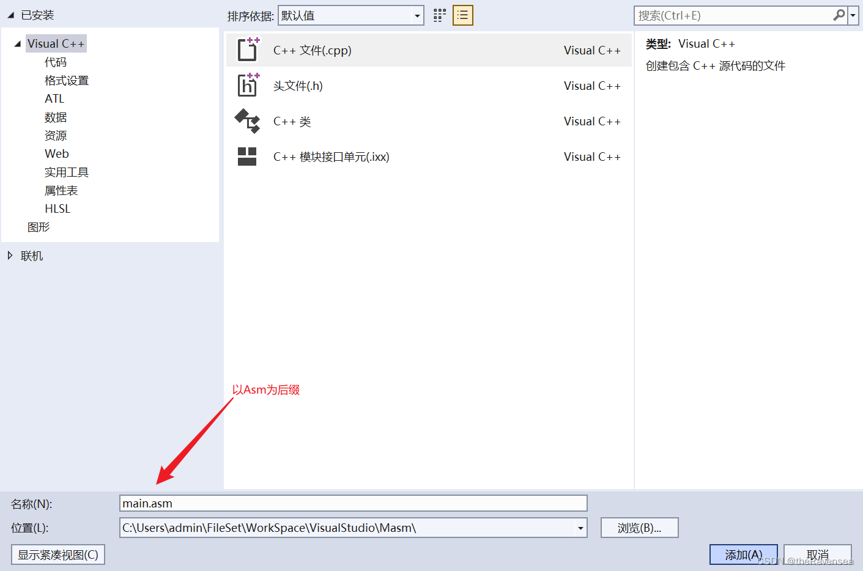
Task: Switch to the small icons view
Action: (439, 15)
